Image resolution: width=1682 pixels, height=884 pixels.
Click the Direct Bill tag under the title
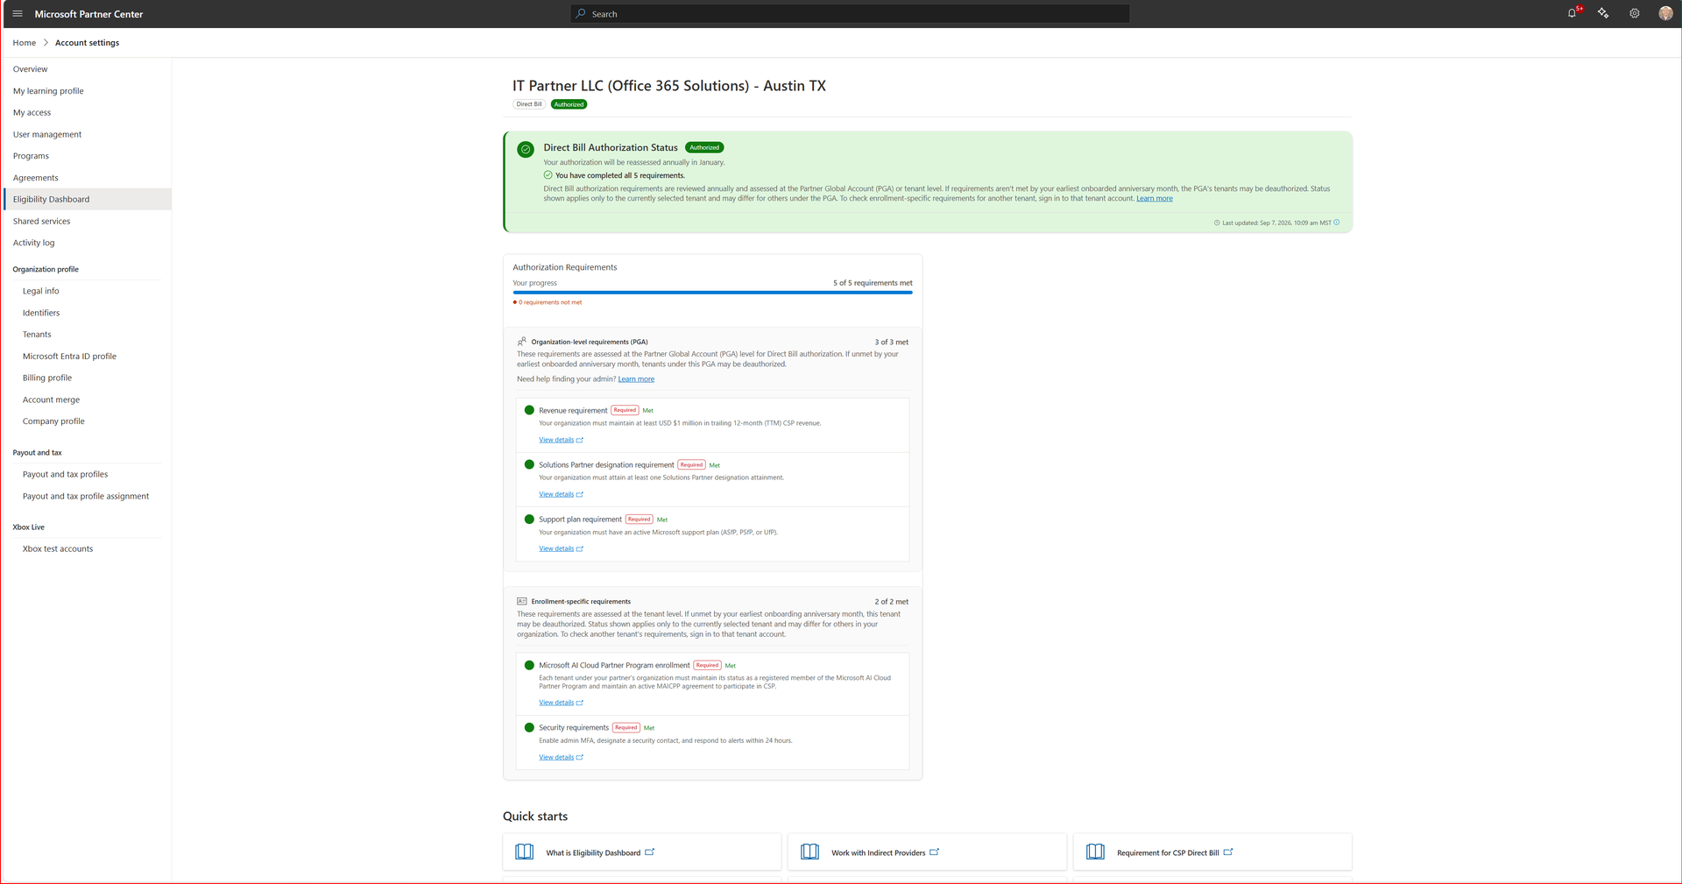tap(529, 104)
